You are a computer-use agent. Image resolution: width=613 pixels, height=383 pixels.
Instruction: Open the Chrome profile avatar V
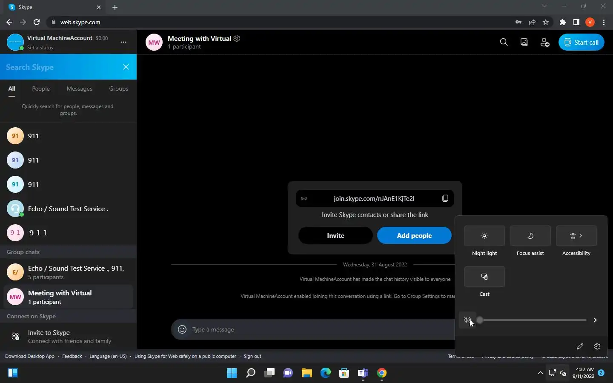(590, 22)
